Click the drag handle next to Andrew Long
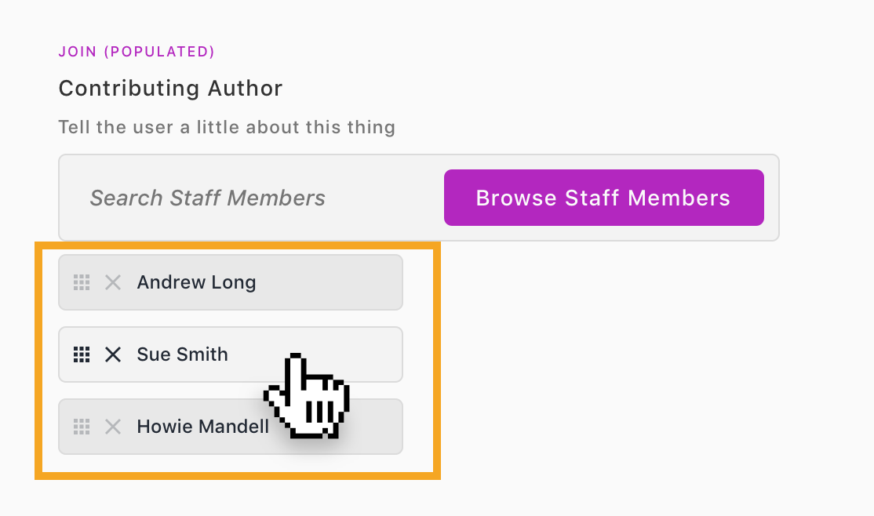This screenshot has height=516, width=874. click(82, 282)
